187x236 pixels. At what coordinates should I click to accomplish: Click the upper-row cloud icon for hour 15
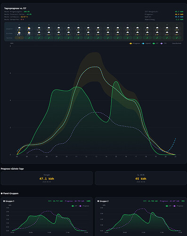click(118, 28)
